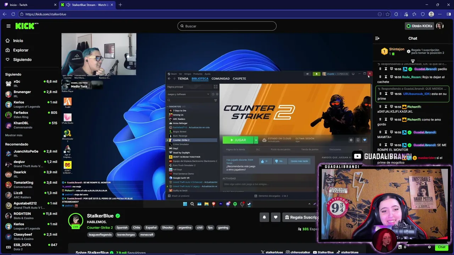Screen dimensions: 454x255
Task: Select the leagueoflegends tag
Action: 100,234
